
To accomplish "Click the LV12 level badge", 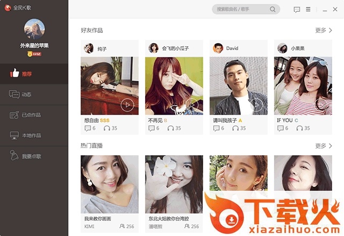I will pos(34,54).
